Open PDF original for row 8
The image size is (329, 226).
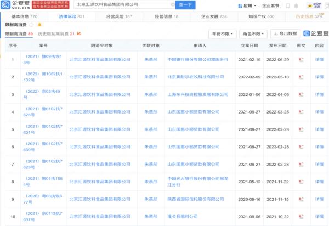pos(301,182)
